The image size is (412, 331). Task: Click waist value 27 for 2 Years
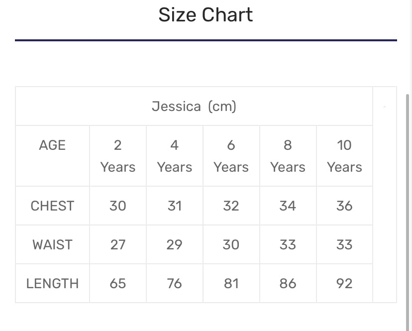click(118, 245)
